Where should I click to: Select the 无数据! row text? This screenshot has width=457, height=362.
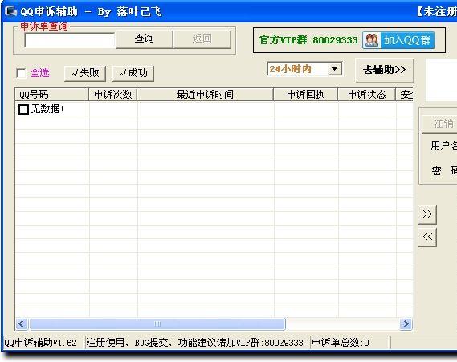pos(47,109)
